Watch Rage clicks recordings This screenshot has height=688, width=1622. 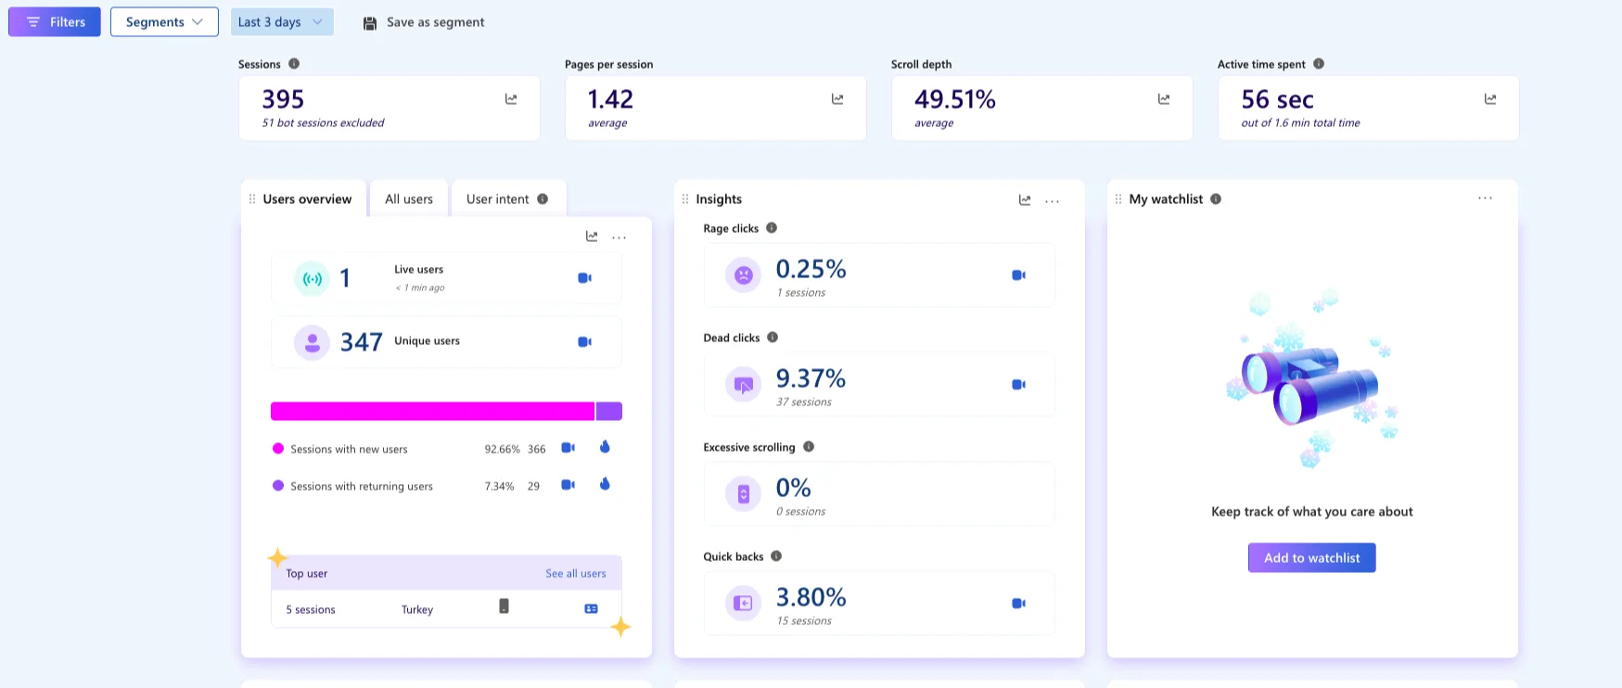[x=1019, y=275]
